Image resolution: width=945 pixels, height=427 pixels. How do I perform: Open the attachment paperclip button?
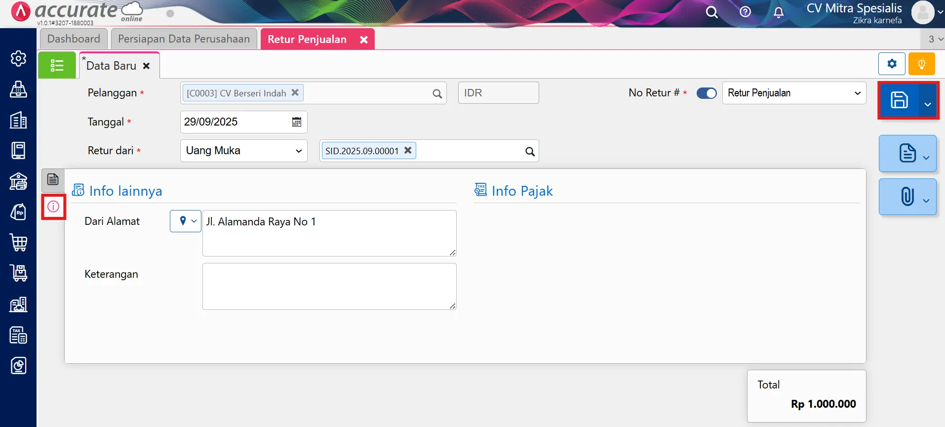pyautogui.click(x=907, y=196)
